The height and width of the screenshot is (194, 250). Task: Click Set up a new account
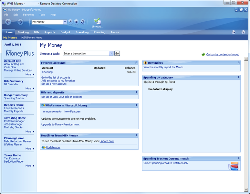(x=54, y=84)
